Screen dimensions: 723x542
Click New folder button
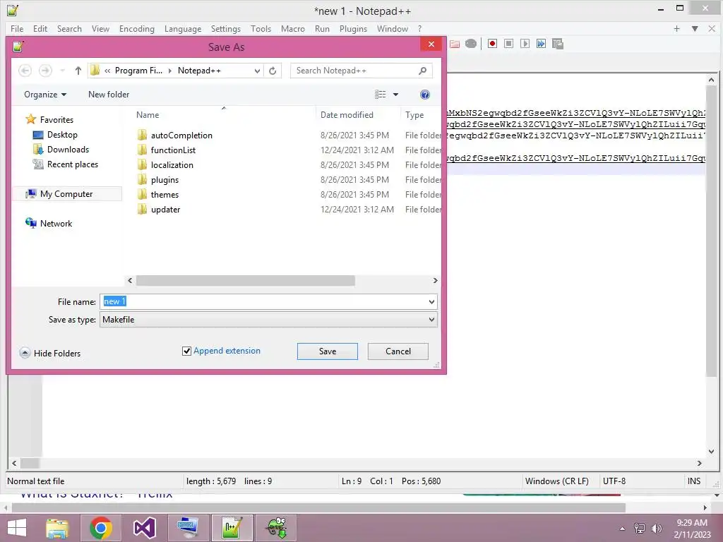109,95
